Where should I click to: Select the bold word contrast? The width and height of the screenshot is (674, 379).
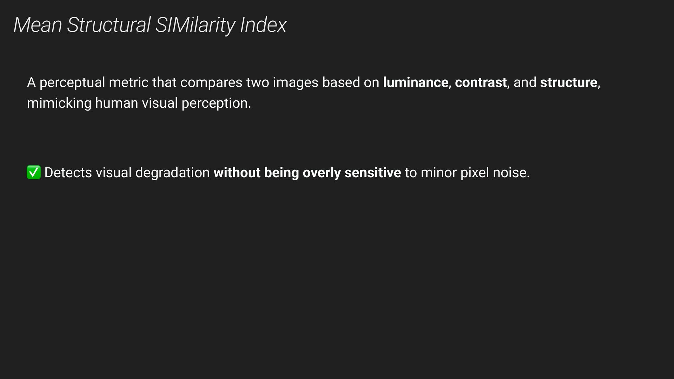481,82
